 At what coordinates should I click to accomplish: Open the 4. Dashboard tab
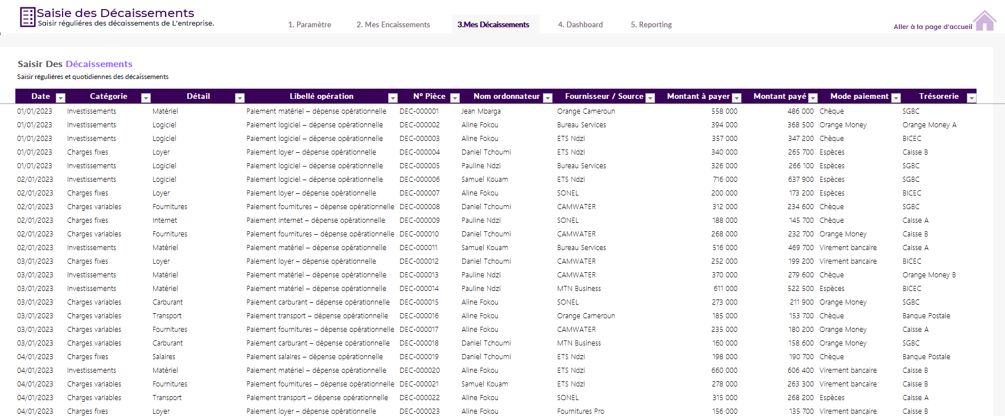pyautogui.click(x=580, y=24)
